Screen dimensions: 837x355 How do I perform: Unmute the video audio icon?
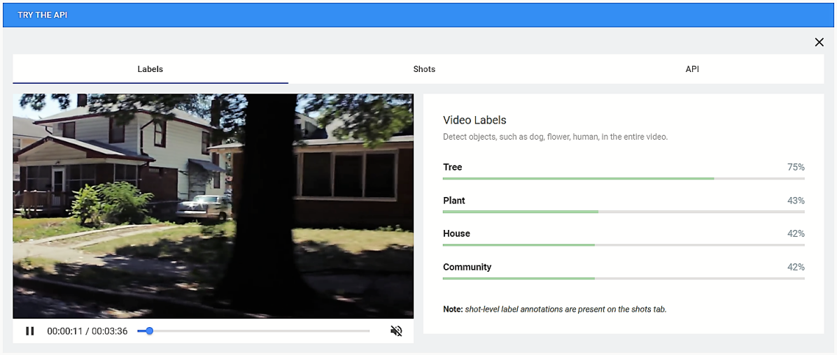[x=396, y=331]
